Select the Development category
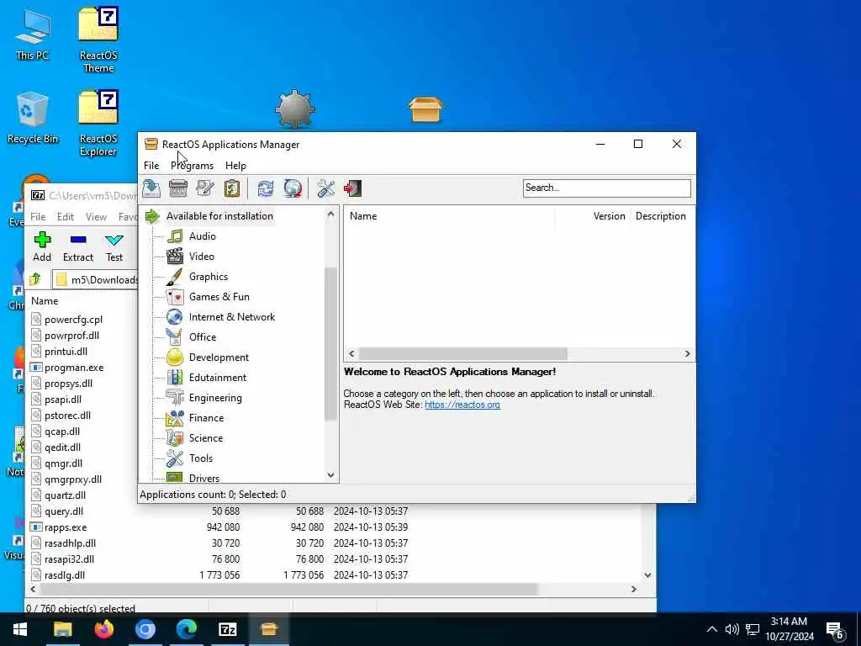Viewport: 861px width, 646px height. (219, 357)
